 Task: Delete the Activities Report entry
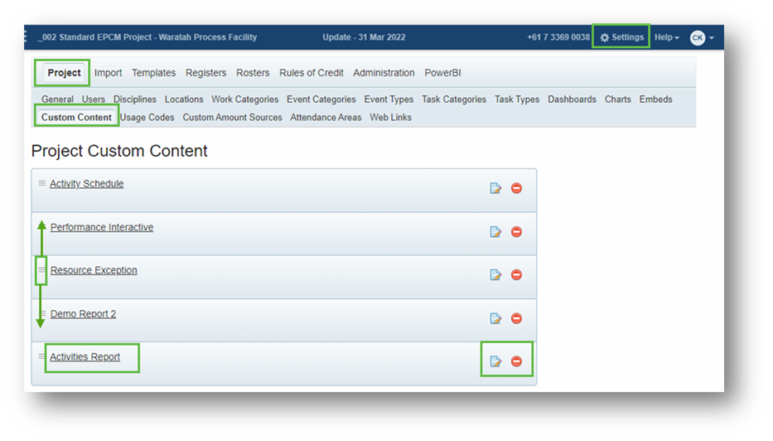point(516,361)
